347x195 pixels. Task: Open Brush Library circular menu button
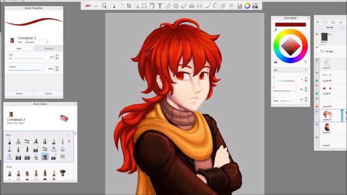click(69, 135)
